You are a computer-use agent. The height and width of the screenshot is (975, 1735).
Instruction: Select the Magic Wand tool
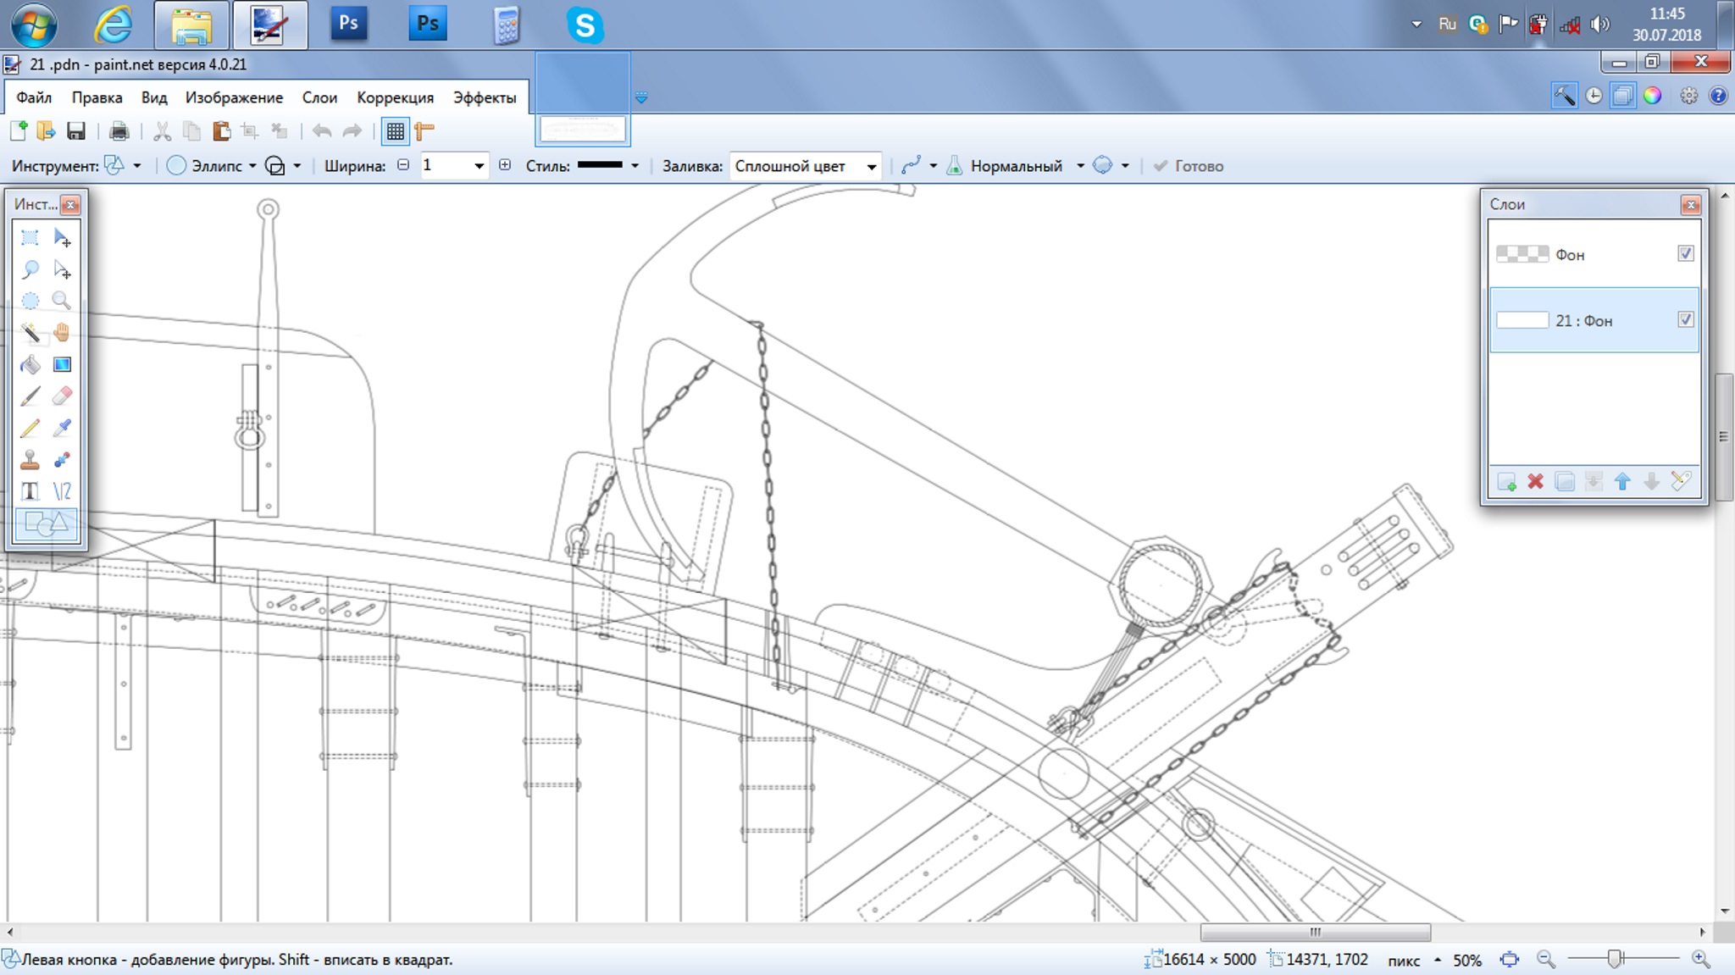coord(30,332)
